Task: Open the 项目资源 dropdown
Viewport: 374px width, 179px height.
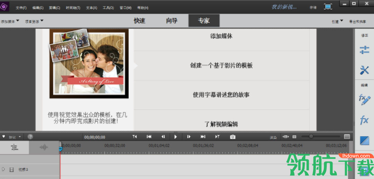Action: [34, 21]
